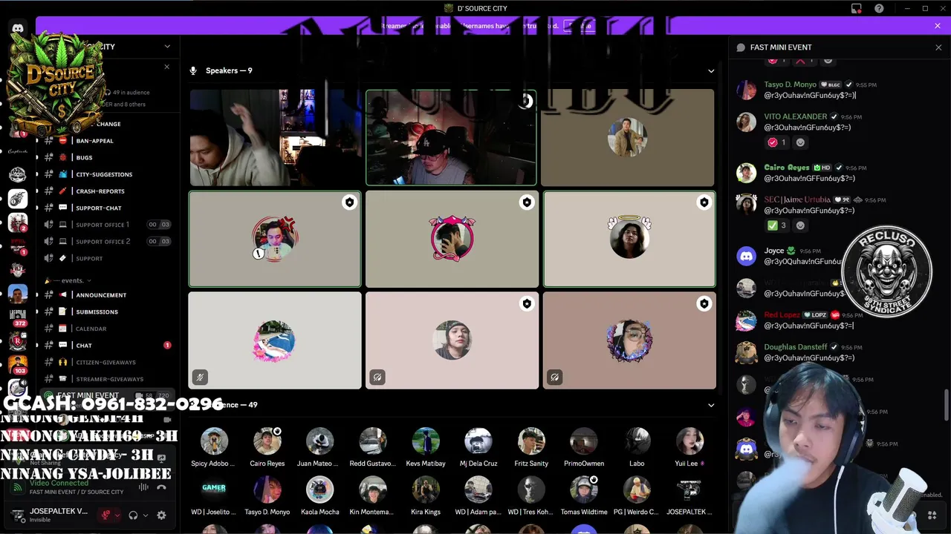
Task: Open server icon with 103 badge
Action: [x=18, y=363]
